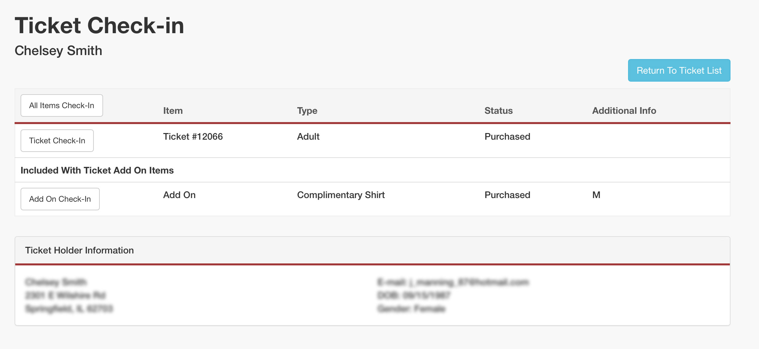Click the Return To Ticket List button
The image size is (759, 349).
[x=679, y=70]
